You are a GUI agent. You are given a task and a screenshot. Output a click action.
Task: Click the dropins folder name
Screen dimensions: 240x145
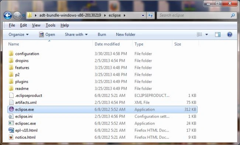point(22,61)
